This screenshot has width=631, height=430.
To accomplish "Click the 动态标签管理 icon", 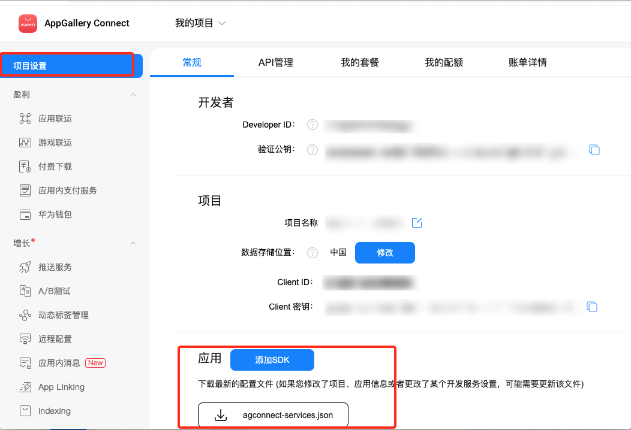I will coord(25,315).
